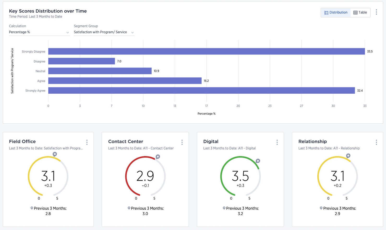Click the pin icon beside Digital's Previous 3 Months
Viewport: 386px width, 230px height.
(x=224, y=208)
